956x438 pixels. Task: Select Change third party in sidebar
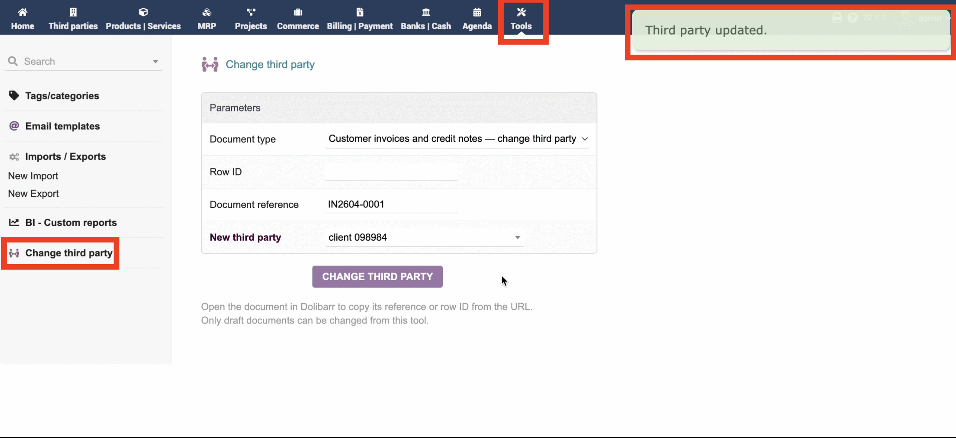pyautogui.click(x=69, y=253)
